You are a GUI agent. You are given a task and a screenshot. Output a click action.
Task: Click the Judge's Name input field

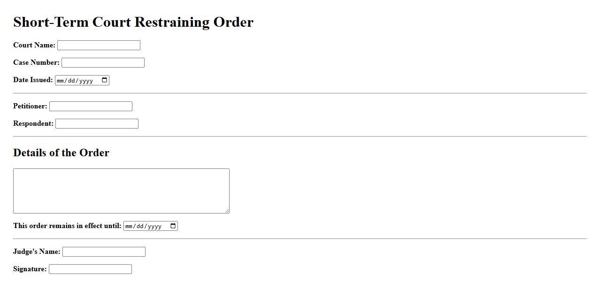point(104,252)
